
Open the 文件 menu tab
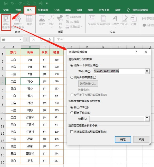click(6, 10)
